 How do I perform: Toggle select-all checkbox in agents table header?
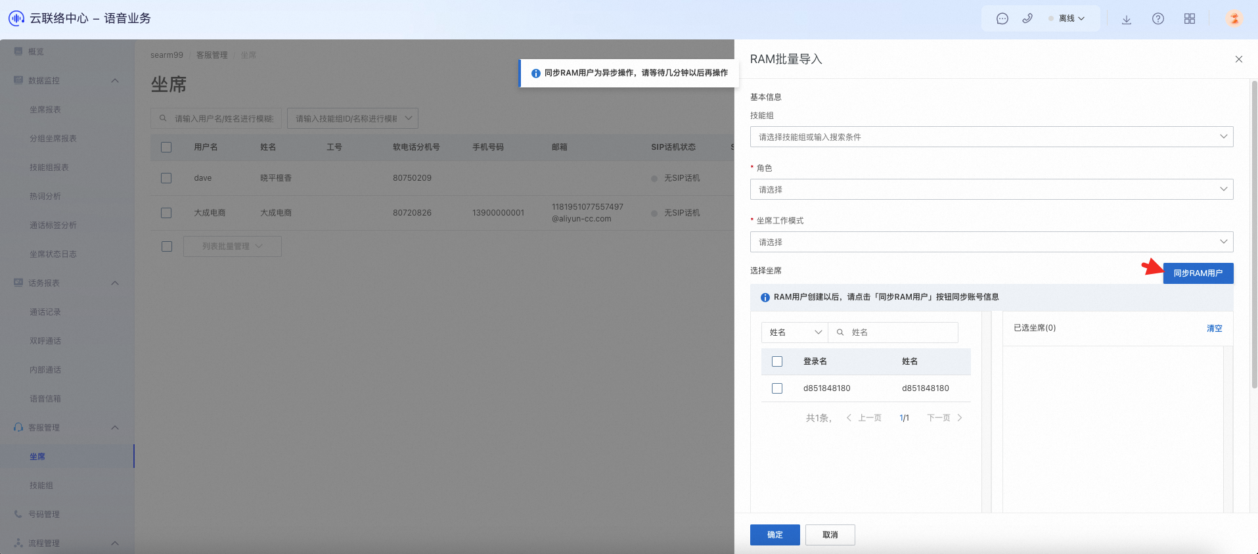pyautogui.click(x=166, y=147)
